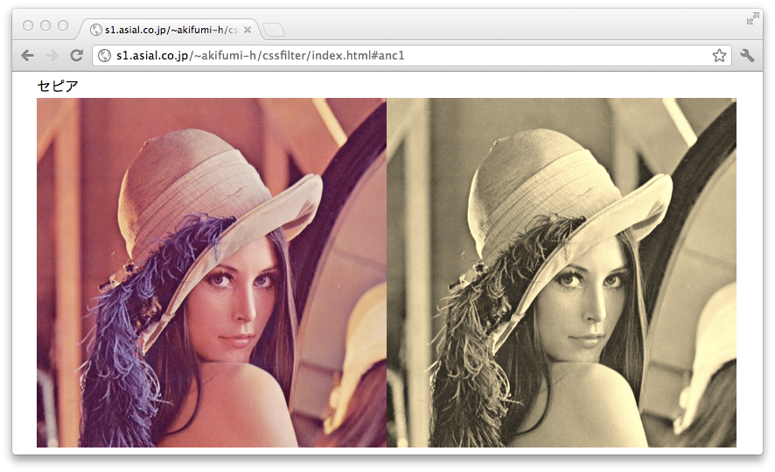Open a new tab

pos(273,30)
